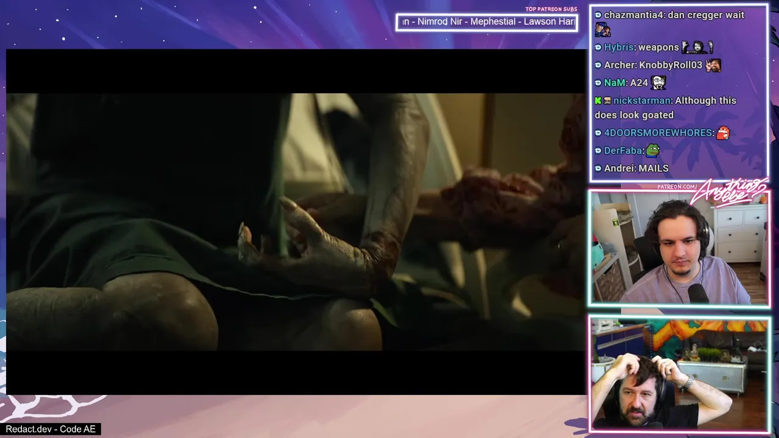Screen dimensions: 779x438
Task: Click the small pixel badge beside nickstarman
Action: [607, 100]
